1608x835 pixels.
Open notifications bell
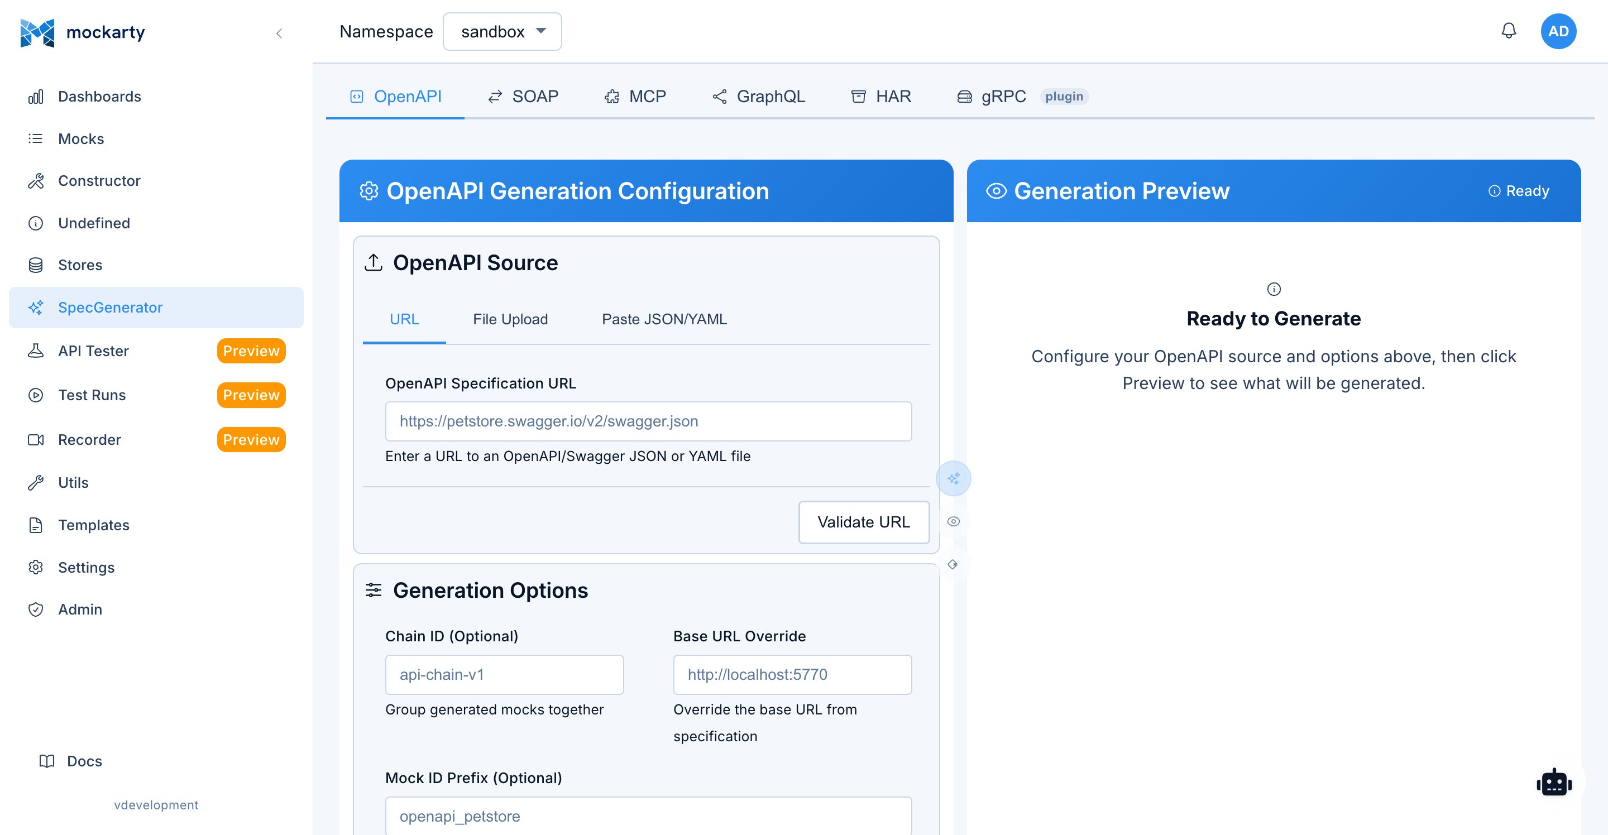pos(1508,31)
